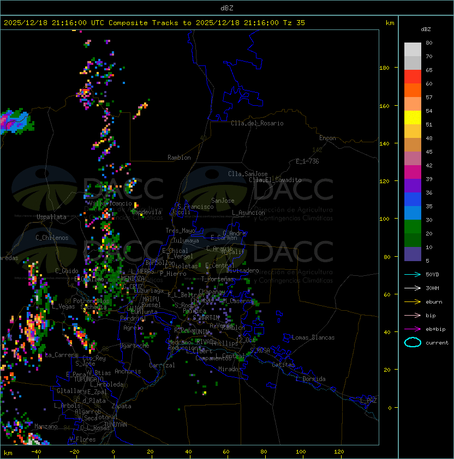
Task: Click the 'Clla.SanJose' label
Action: coord(248,174)
